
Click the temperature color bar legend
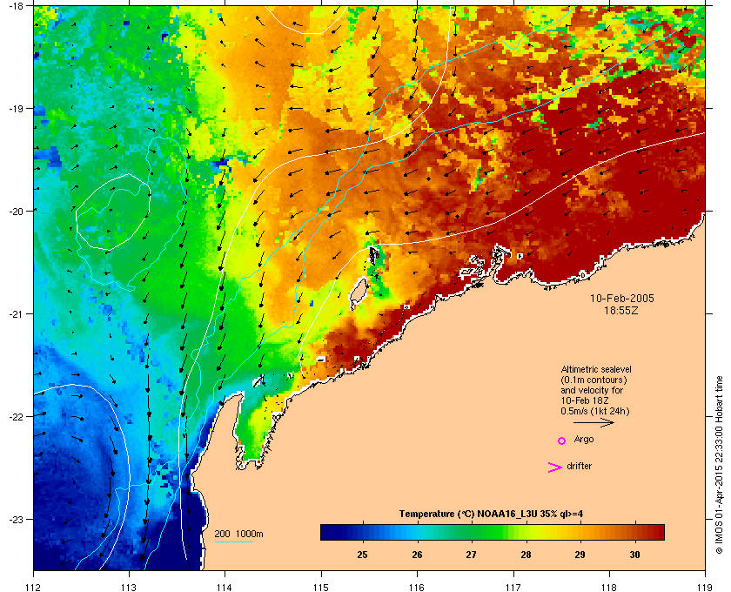pos(493,532)
